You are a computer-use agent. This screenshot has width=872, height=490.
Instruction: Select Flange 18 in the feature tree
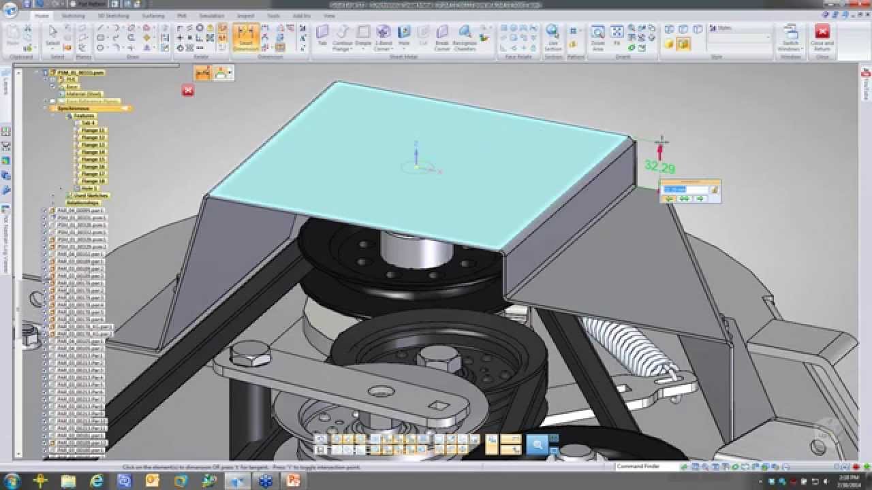tap(93, 180)
